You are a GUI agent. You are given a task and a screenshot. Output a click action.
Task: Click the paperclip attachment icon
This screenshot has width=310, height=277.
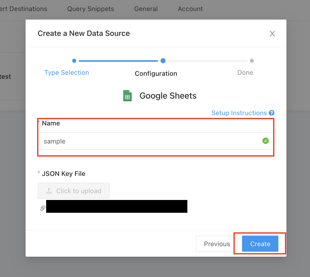coord(42,208)
